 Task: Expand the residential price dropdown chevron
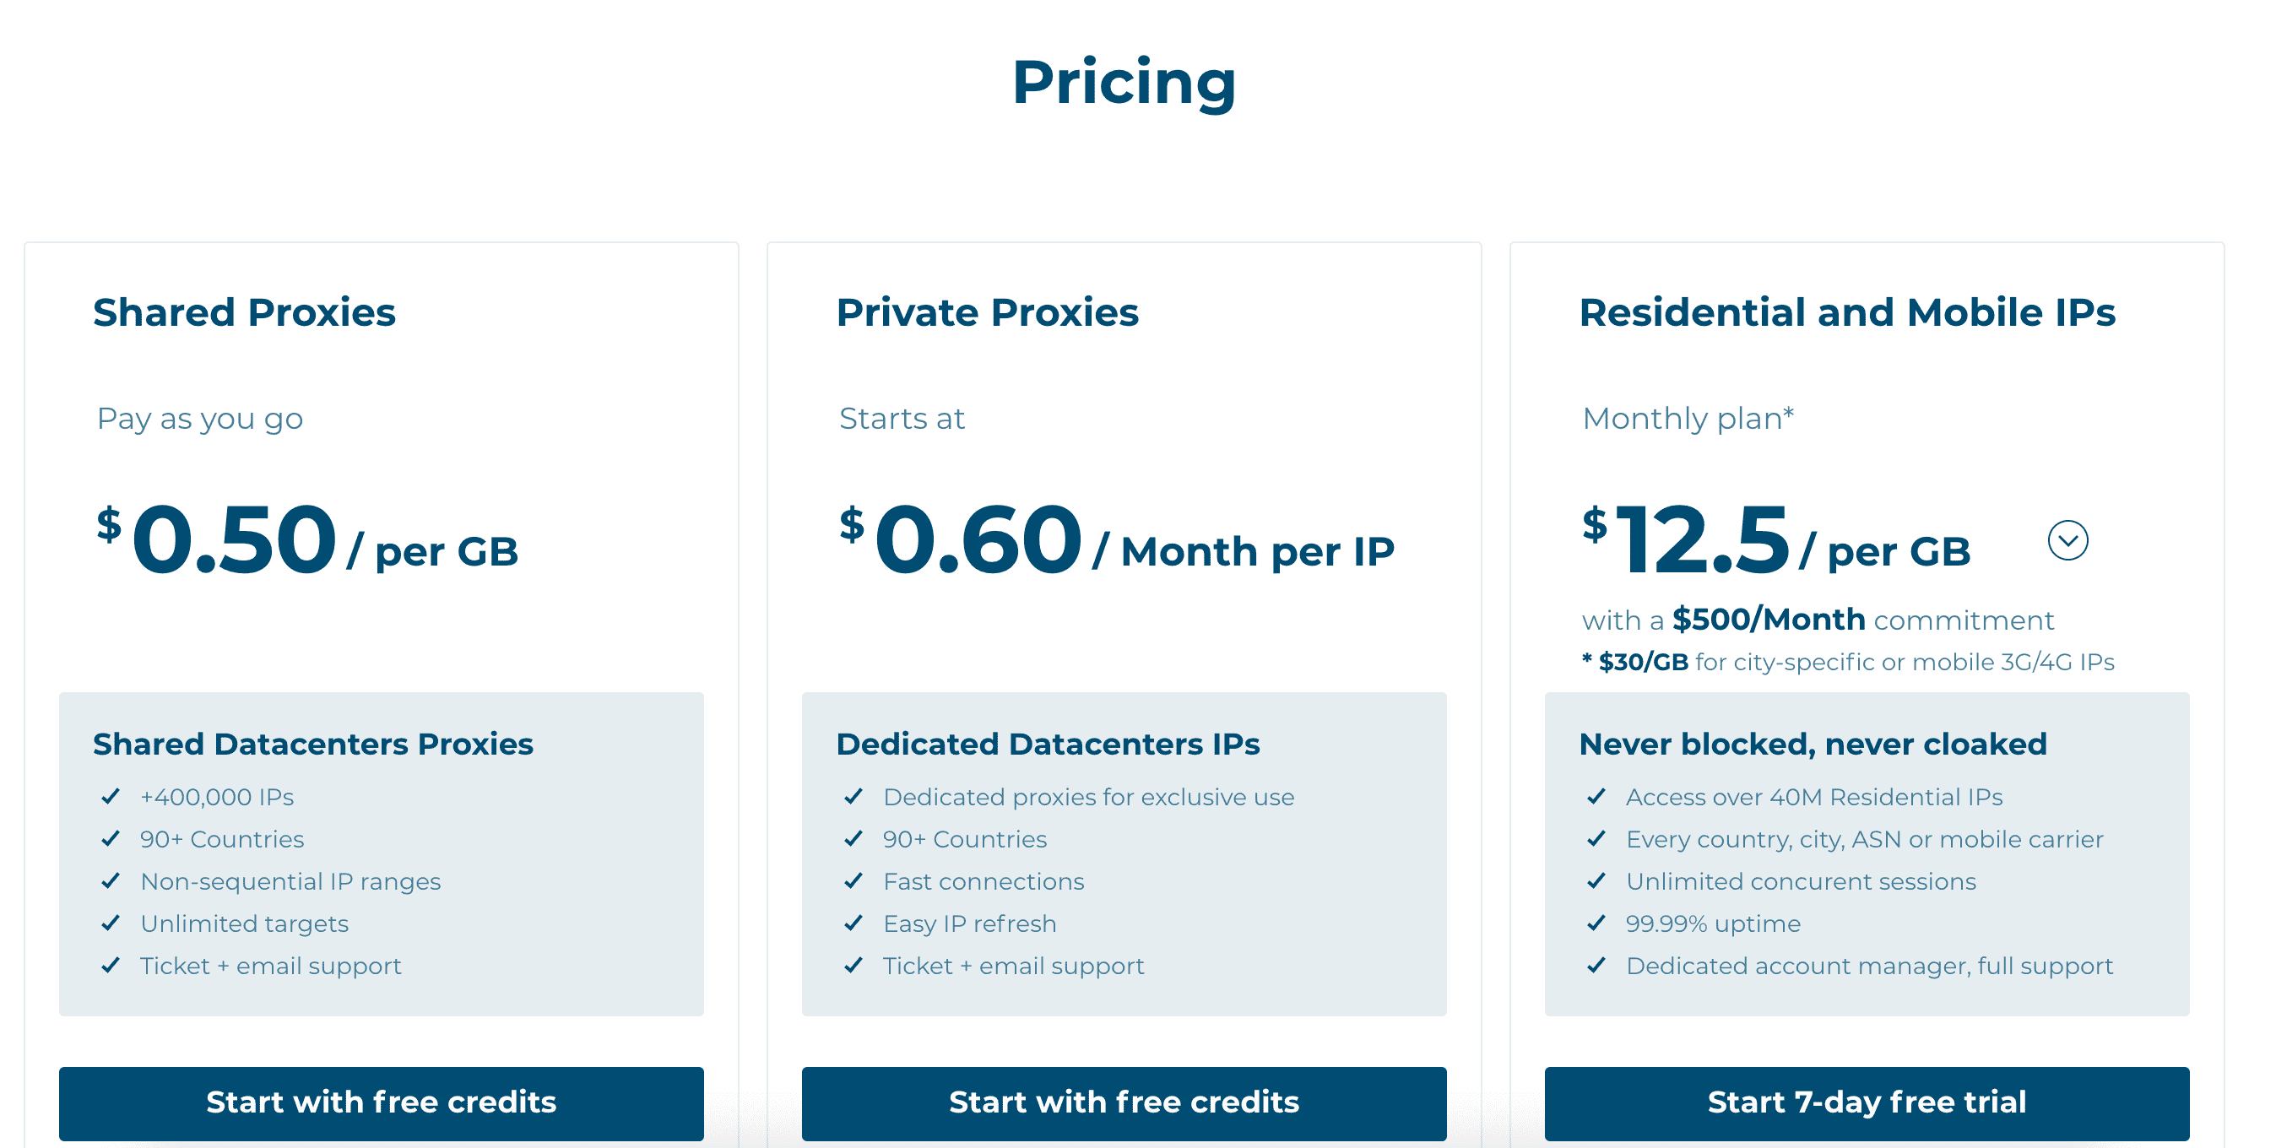pyautogui.click(x=2067, y=540)
